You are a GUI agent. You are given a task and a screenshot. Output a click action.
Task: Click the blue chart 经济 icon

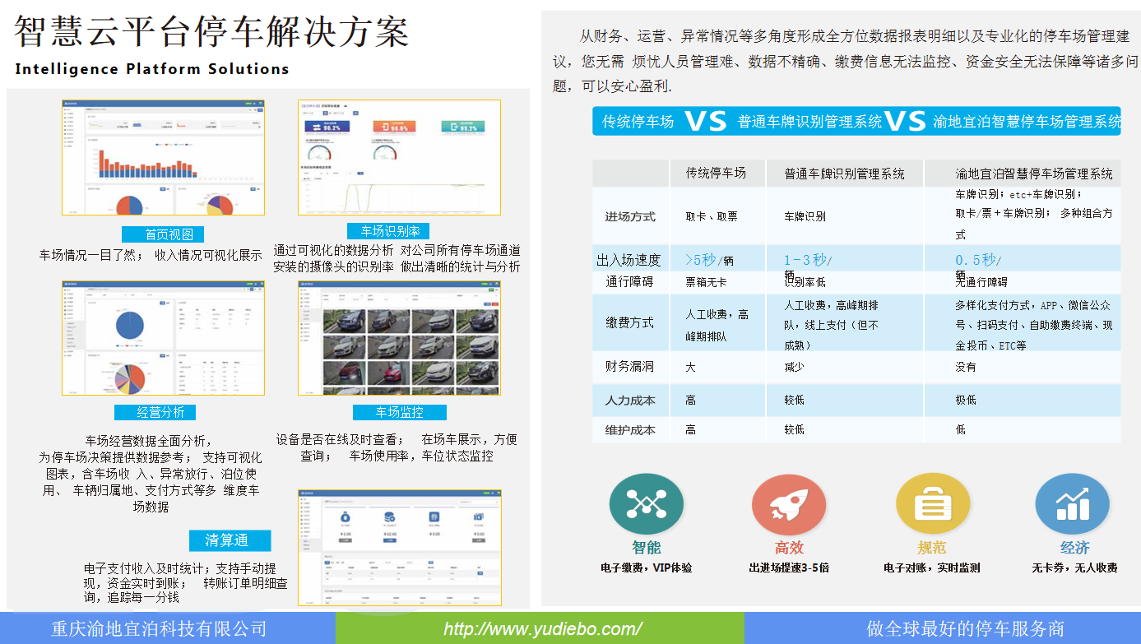point(1072,503)
